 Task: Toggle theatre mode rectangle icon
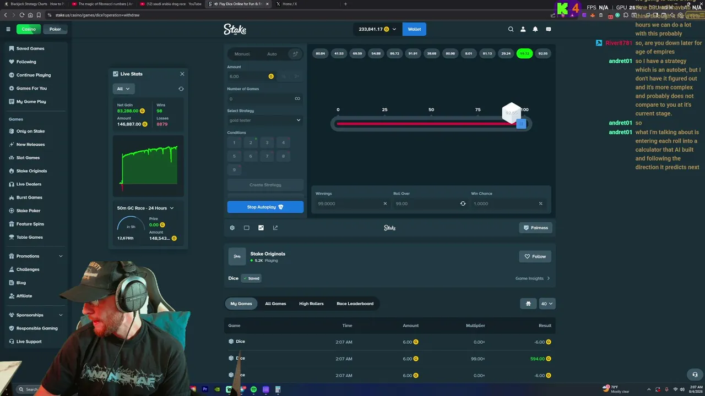tap(247, 228)
